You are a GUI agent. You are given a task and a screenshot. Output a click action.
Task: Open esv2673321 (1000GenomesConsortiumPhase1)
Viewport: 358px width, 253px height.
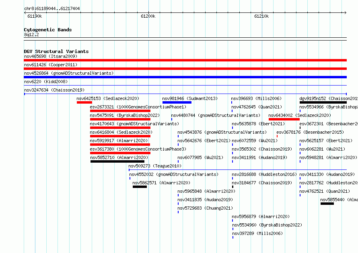coord(138,107)
